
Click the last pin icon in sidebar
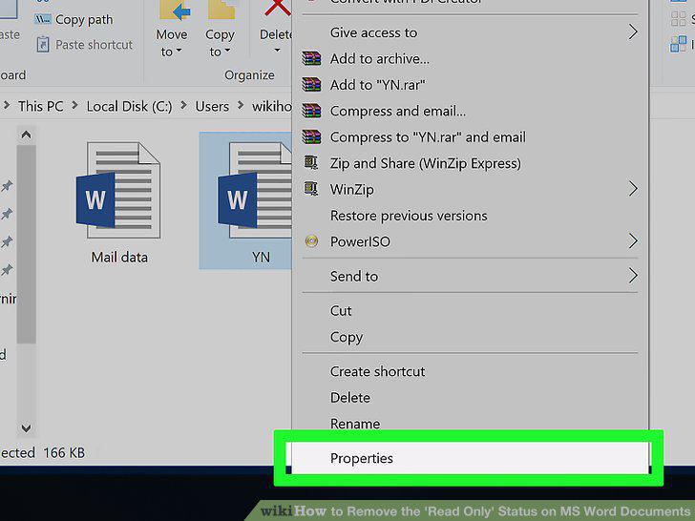(x=7, y=270)
